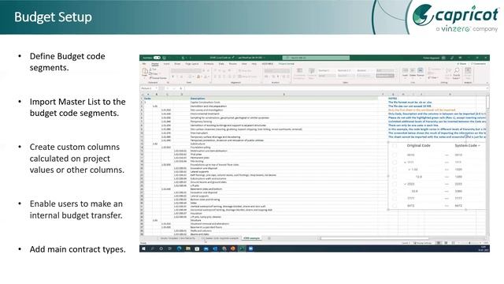Viewport: 504px width, 284px height.
Task: Click Merge & Center in Alignment group
Action: click(247, 77)
